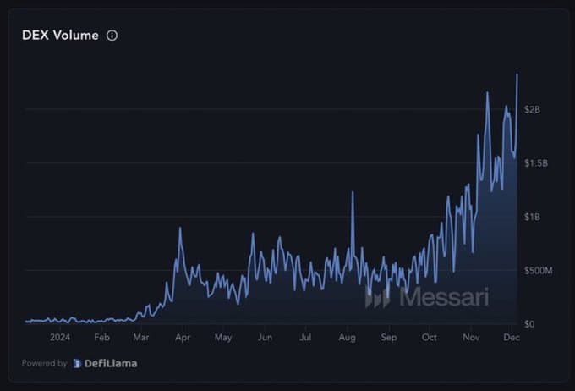Click the Aug x-axis label

click(347, 338)
